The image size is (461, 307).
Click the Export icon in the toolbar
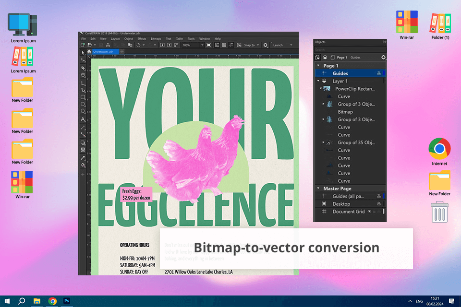[x=170, y=45]
